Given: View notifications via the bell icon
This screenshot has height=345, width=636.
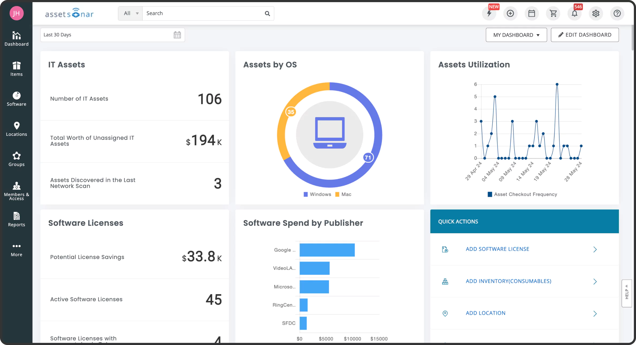Looking at the screenshot, I should (x=574, y=13).
